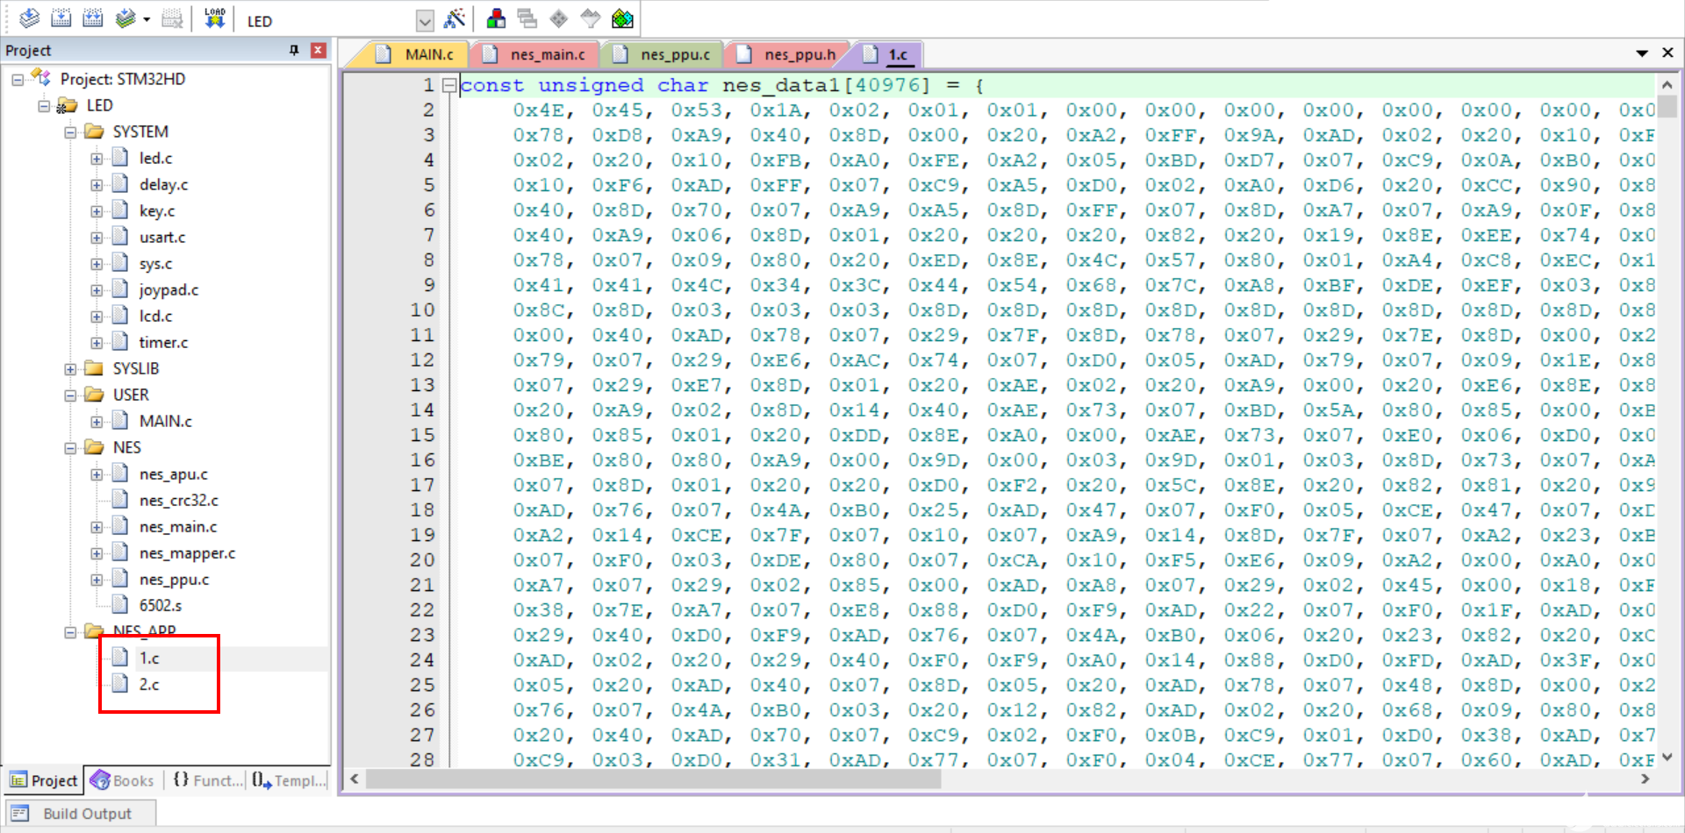Click the Batch Build layered icon
Viewport: 1685px width, 833px height.
click(125, 18)
